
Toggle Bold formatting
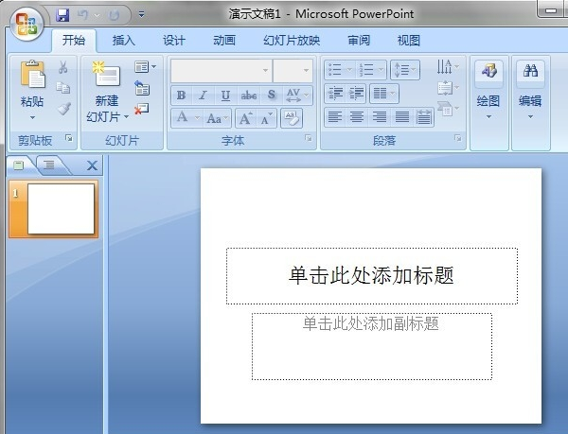click(182, 95)
